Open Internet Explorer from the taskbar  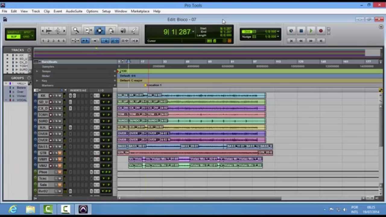(x=13, y=209)
